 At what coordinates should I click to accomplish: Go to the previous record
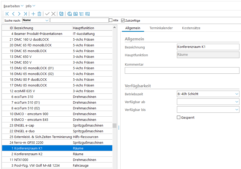(13, 14)
